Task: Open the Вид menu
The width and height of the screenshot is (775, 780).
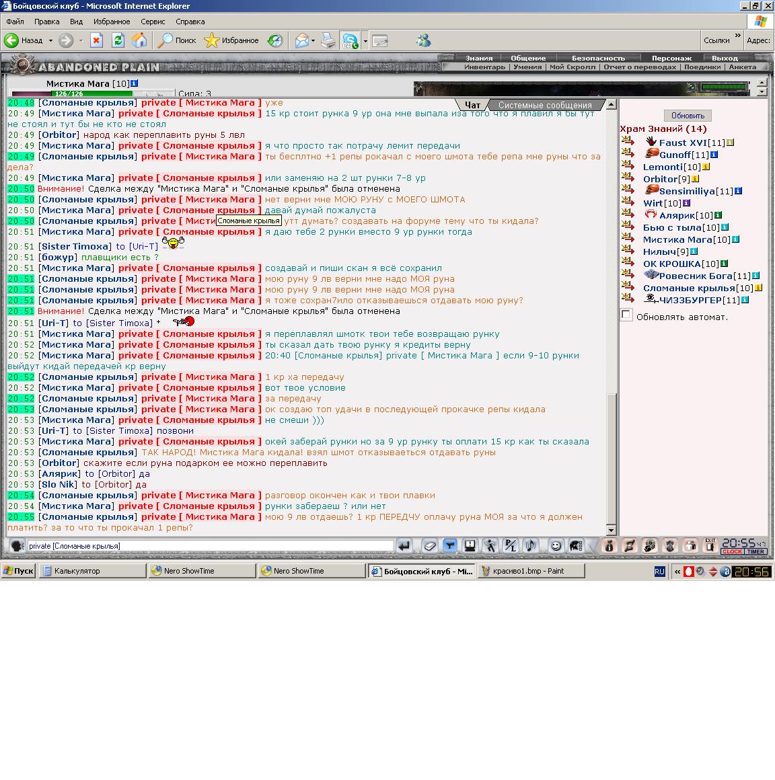Action: (x=76, y=22)
